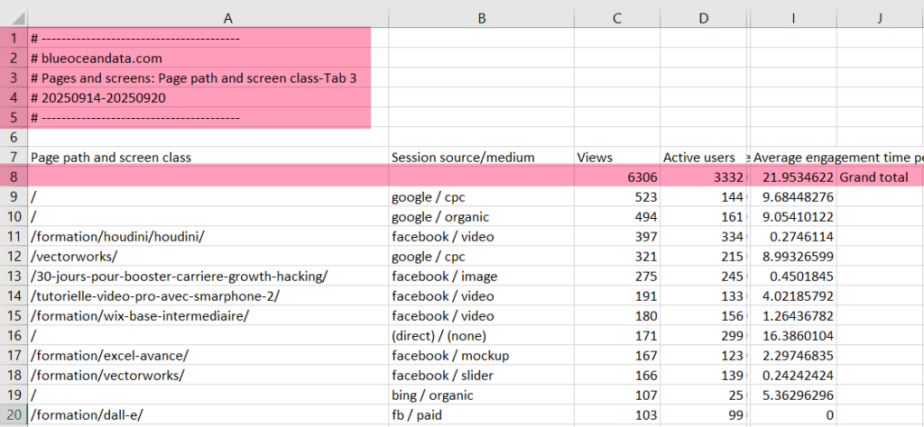Image resolution: width=924 pixels, height=427 pixels.
Task: Click 'google / cpc' in row 9
Action: pos(482,197)
